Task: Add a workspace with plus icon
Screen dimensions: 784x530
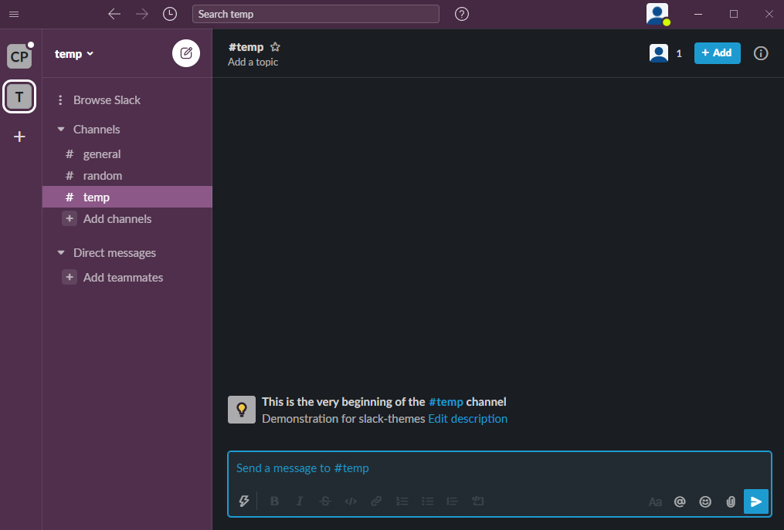Action: point(19,137)
